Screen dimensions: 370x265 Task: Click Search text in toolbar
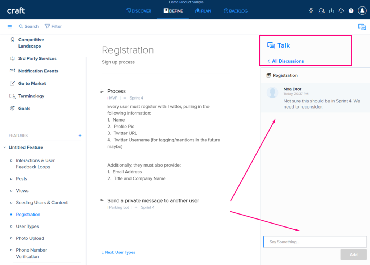(32, 26)
